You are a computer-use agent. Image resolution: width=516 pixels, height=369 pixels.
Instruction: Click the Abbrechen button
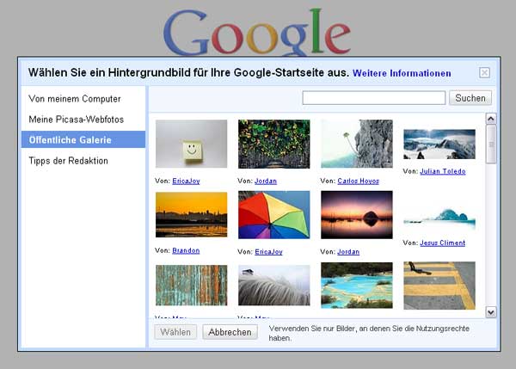tap(230, 332)
